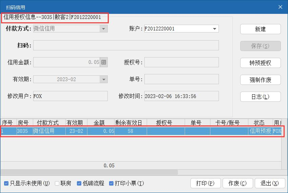Viewport: 288px width, 193px height.
Task: Click the 23-02 cell in the table row
Action: (x=77, y=131)
